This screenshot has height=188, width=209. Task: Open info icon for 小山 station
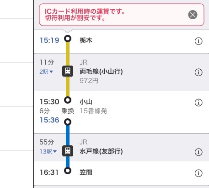click(x=198, y=103)
